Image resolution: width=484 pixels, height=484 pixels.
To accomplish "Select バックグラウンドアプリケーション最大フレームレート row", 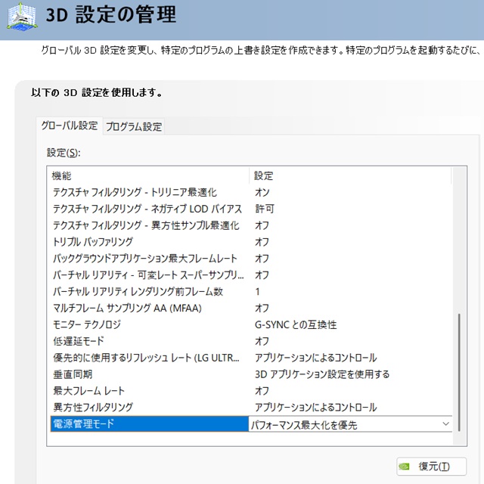I will (250, 259).
